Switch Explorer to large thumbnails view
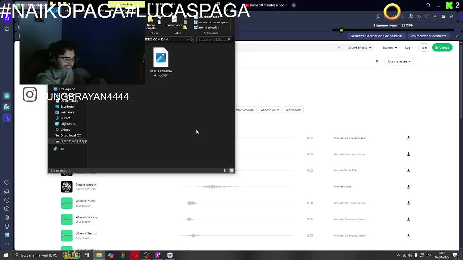Viewport: 463px width, 260px height. coord(231,170)
